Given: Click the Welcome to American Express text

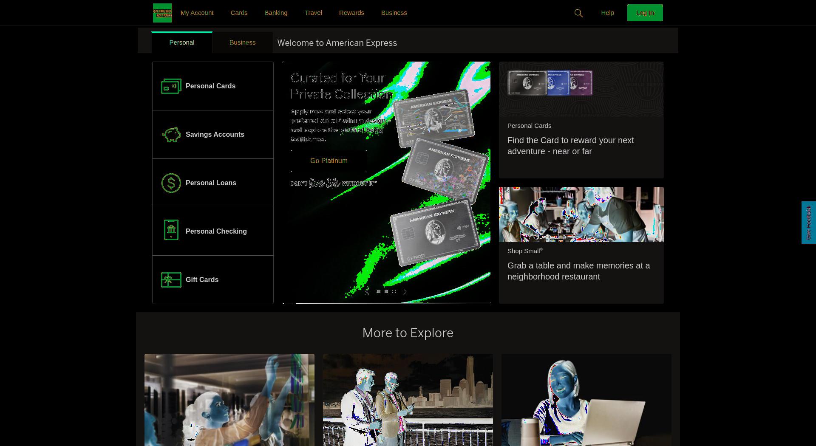Looking at the screenshot, I should 337,43.
